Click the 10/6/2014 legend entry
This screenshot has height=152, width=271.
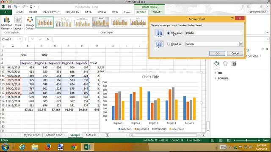(x=125, y=129)
